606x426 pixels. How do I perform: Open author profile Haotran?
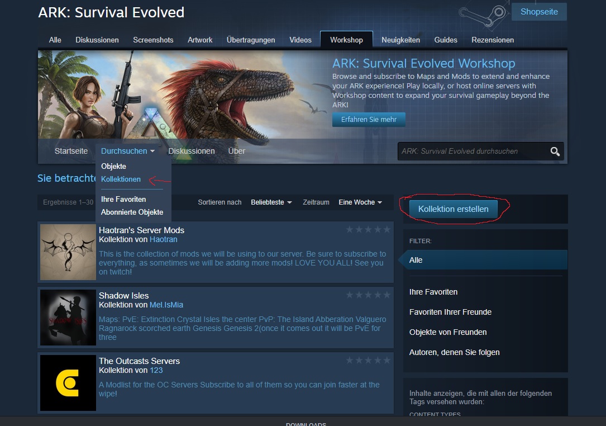164,239
